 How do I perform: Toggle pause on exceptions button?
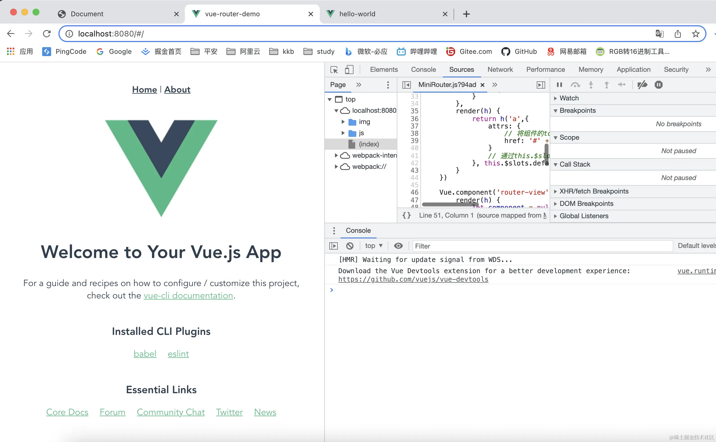[659, 85]
